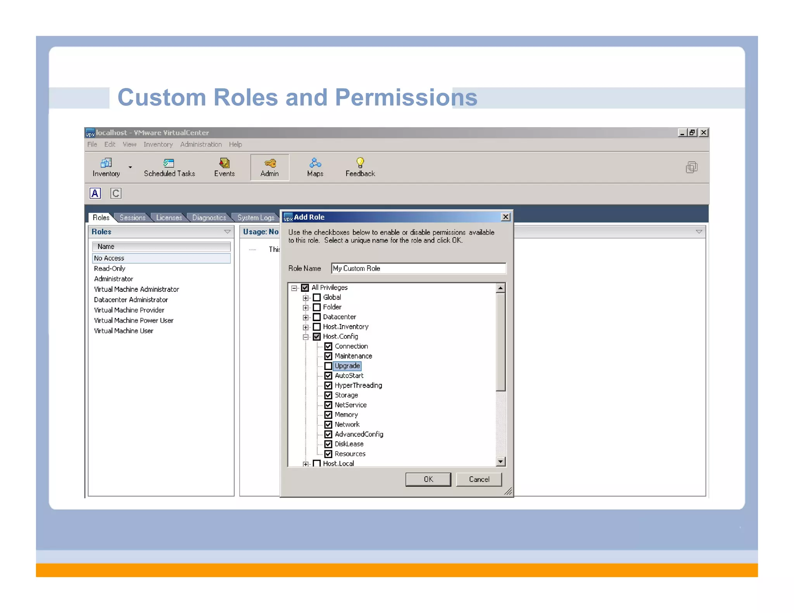This screenshot has height=613, width=794.
Task: Collapse the Roles panel header arrow
Action: pos(227,232)
